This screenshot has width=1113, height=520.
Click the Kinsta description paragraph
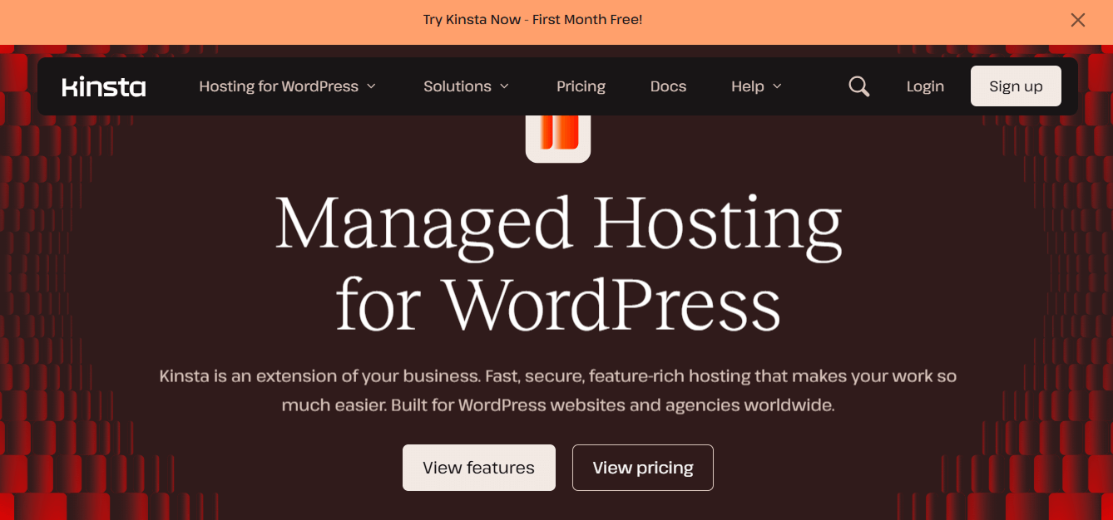click(x=558, y=391)
